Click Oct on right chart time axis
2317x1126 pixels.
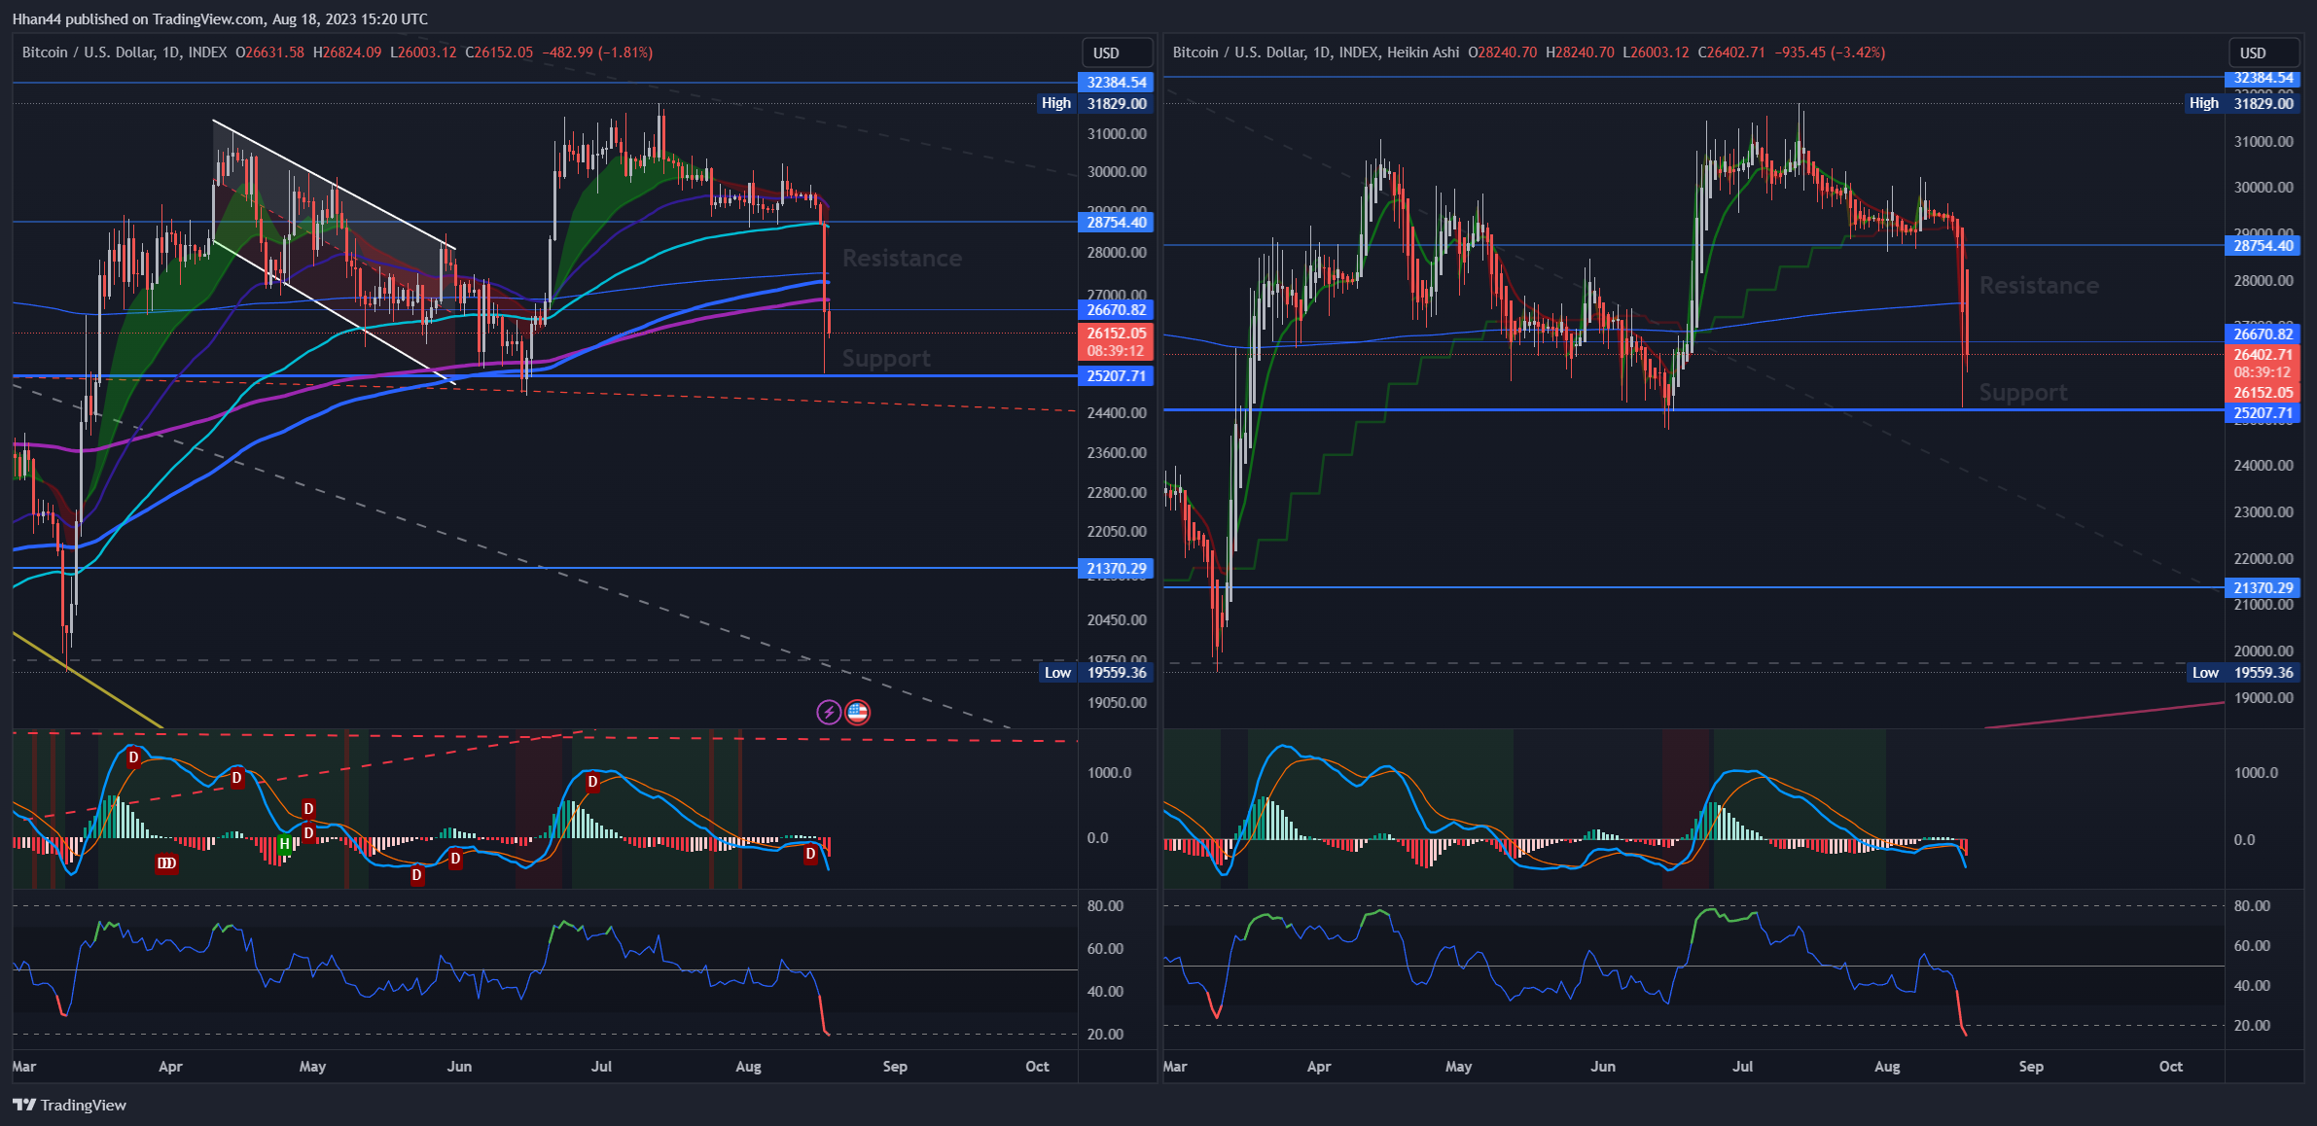pyautogui.click(x=2171, y=1067)
